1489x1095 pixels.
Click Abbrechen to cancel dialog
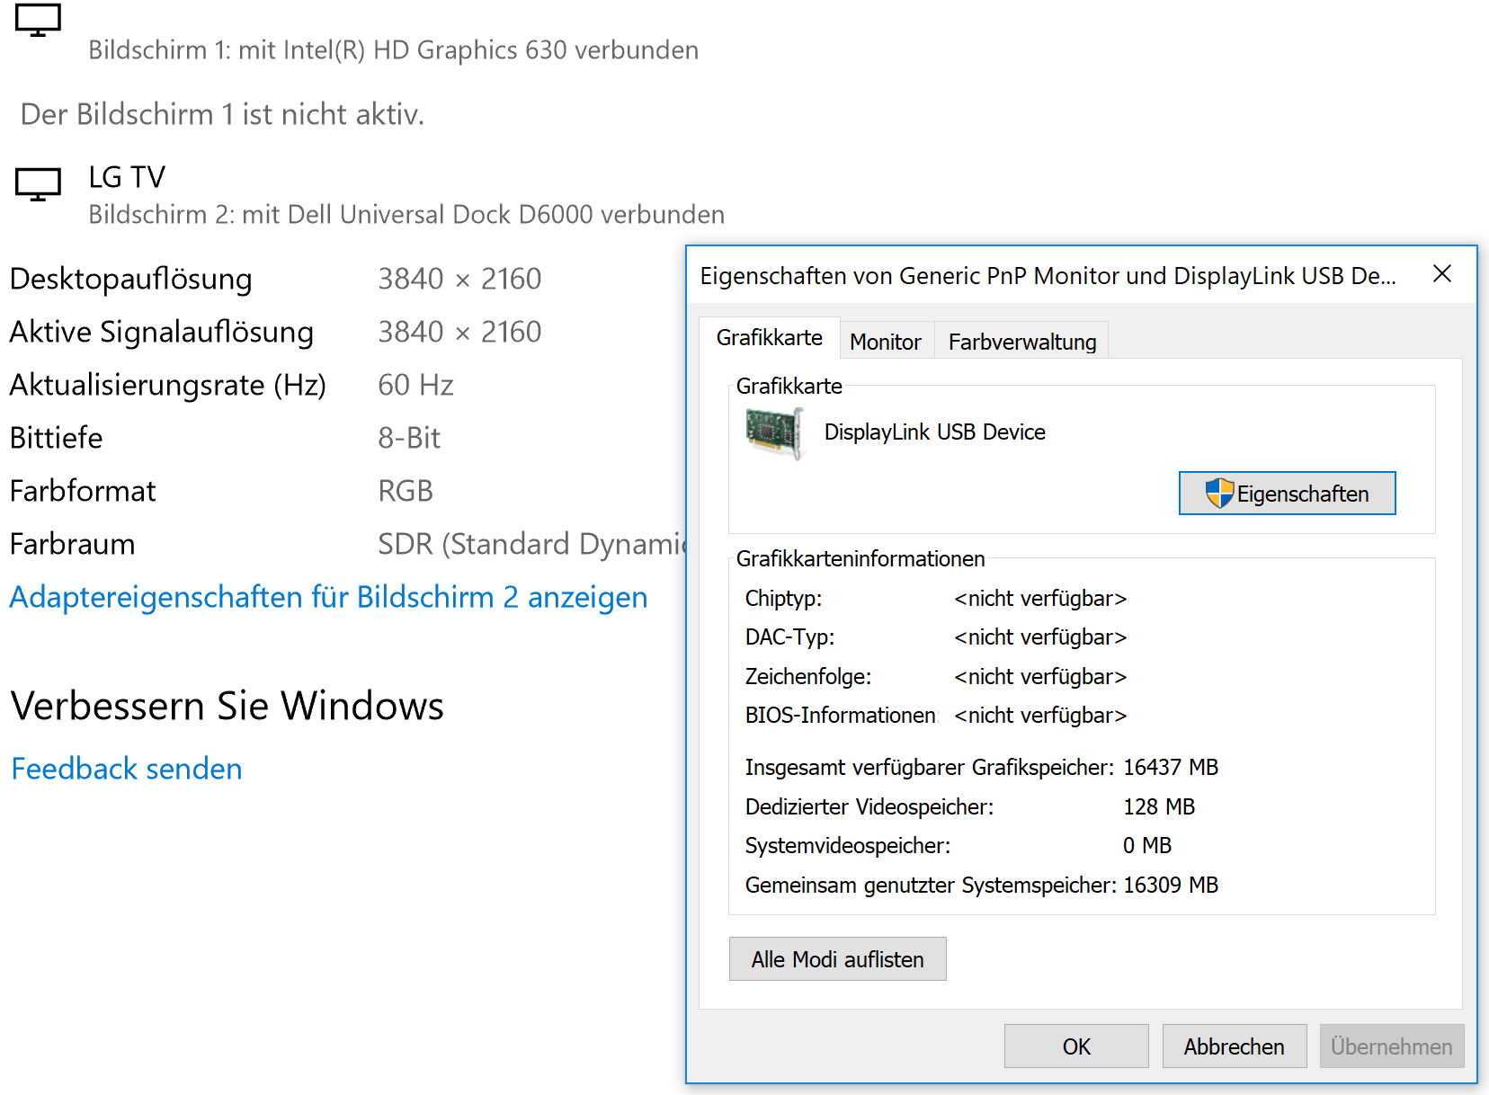(1235, 1046)
